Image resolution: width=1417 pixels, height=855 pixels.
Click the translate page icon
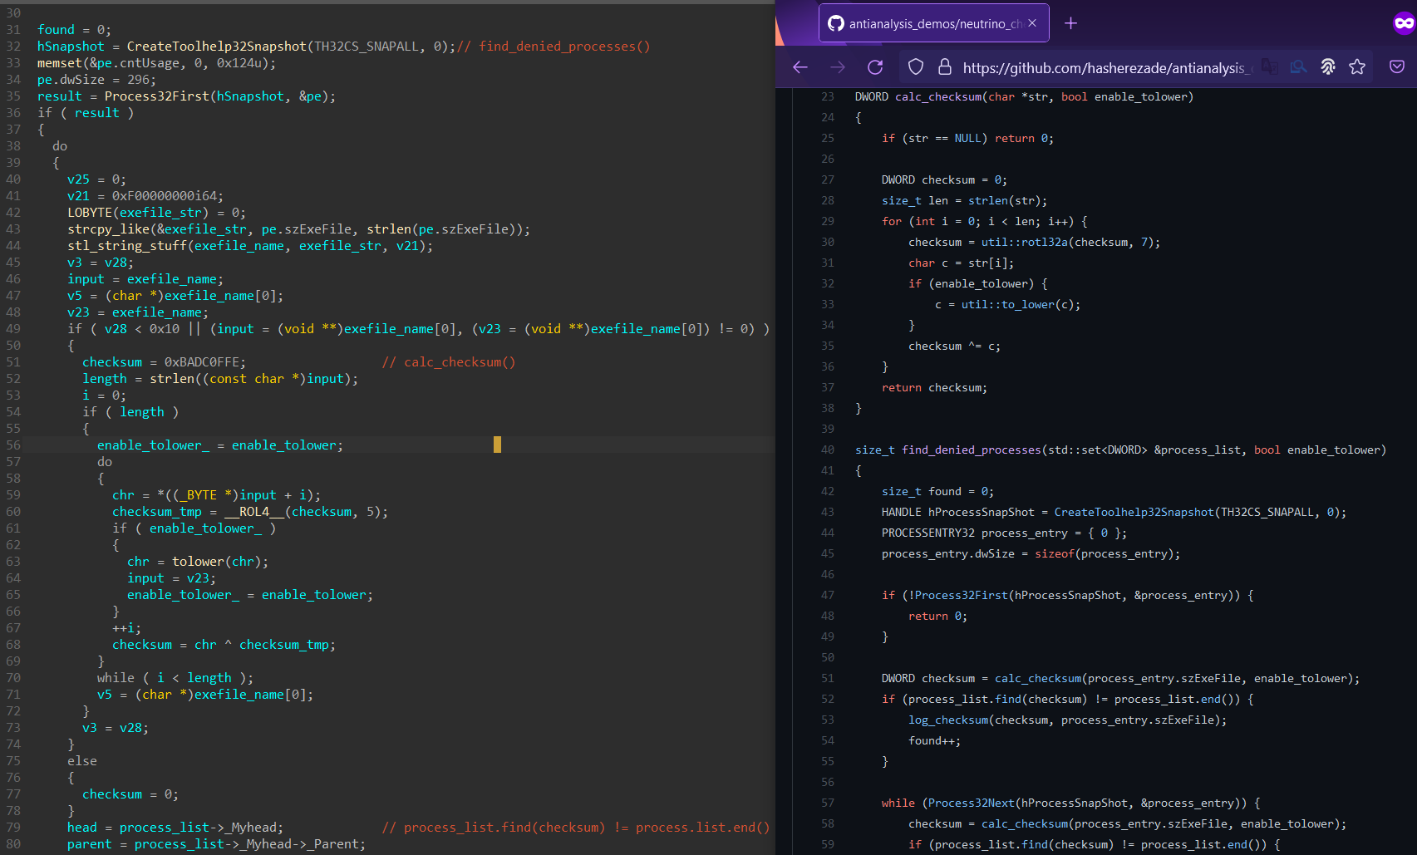[1269, 67]
